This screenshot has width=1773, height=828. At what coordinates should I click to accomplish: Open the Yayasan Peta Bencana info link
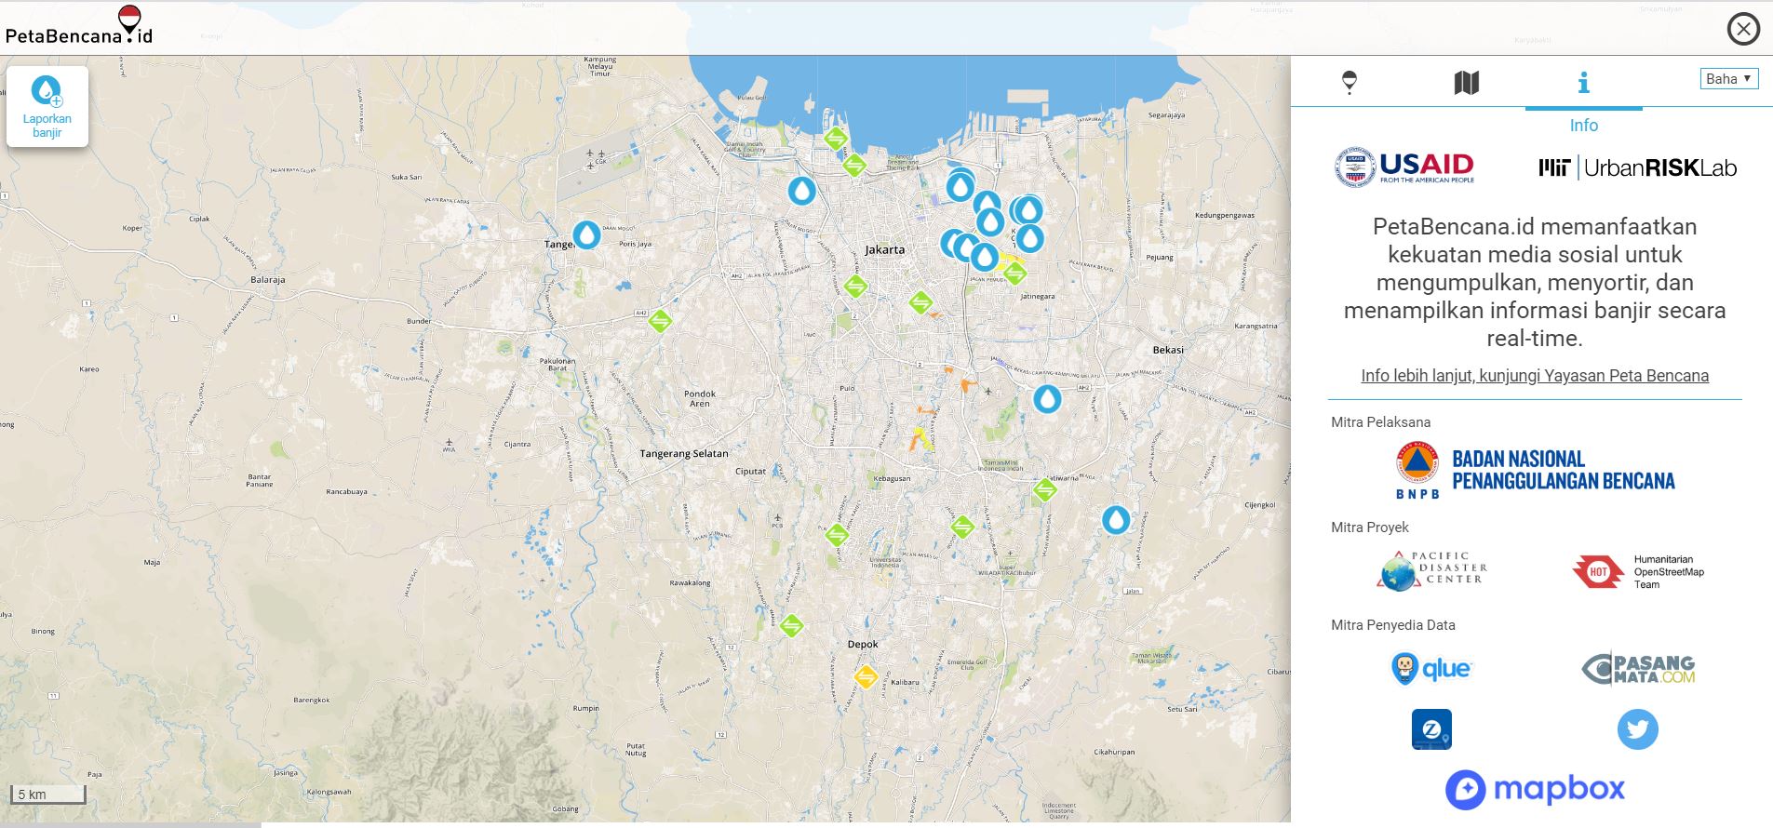click(1534, 376)
